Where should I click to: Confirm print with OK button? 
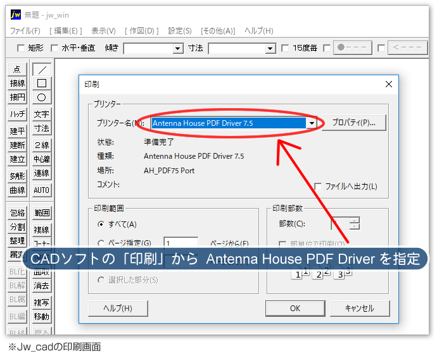(295, 309)
